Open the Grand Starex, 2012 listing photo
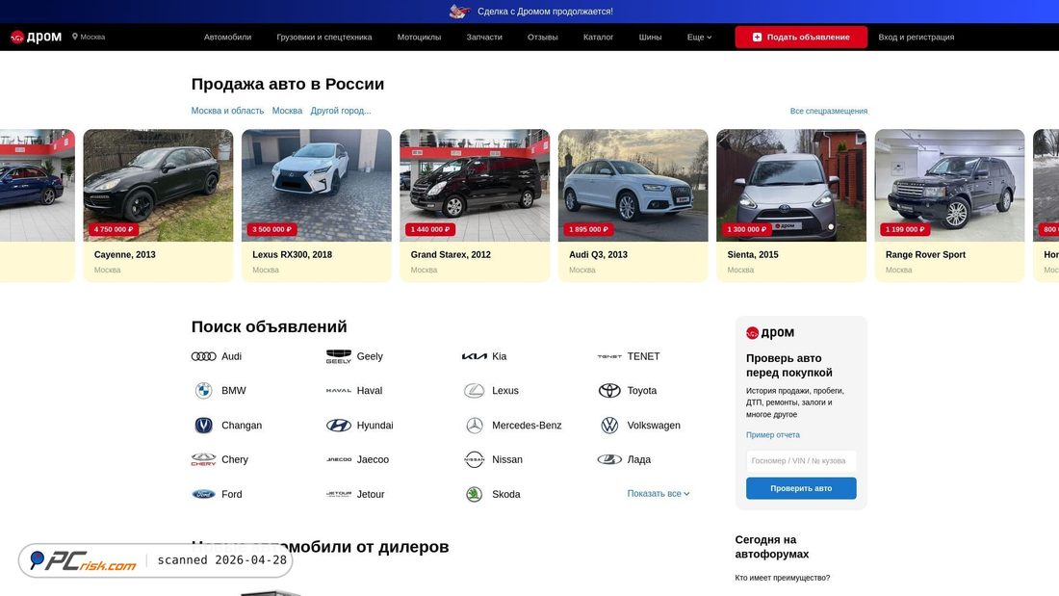The width and height of the screenshot is (1059, 596). tap(475, 185)
